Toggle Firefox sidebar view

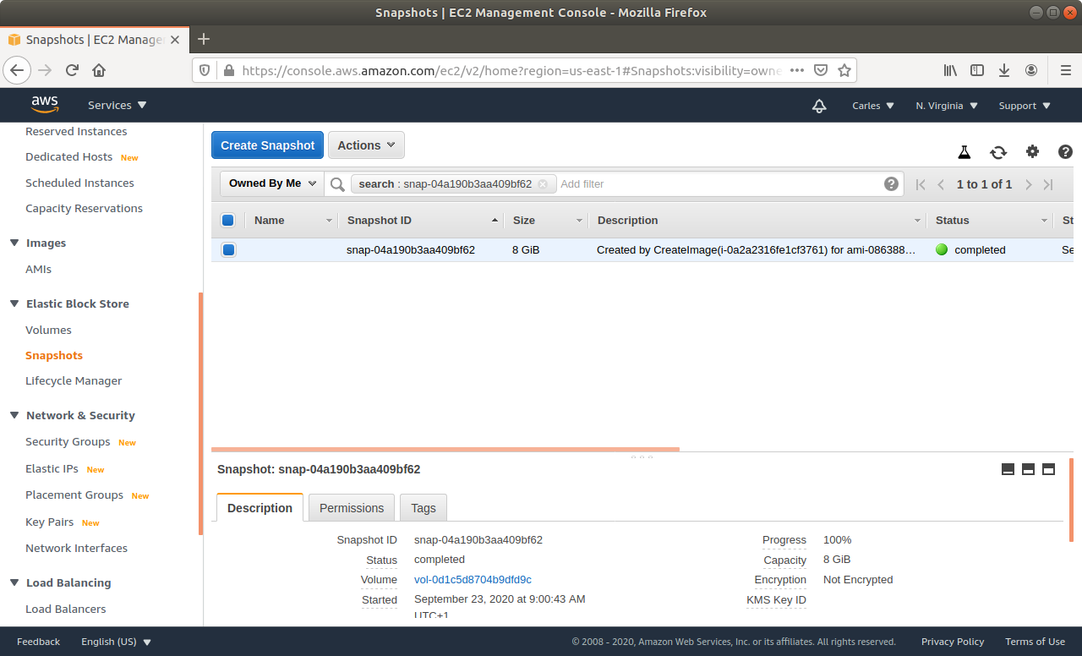click(x=977, y=70)
